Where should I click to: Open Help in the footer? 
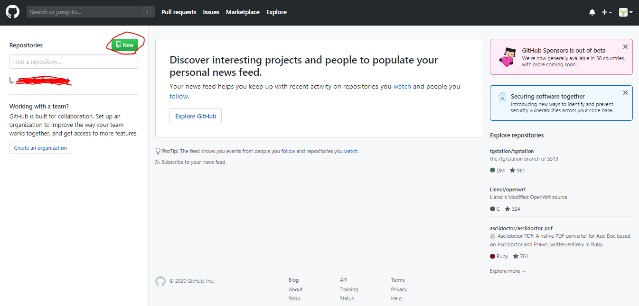pos(396,298)
